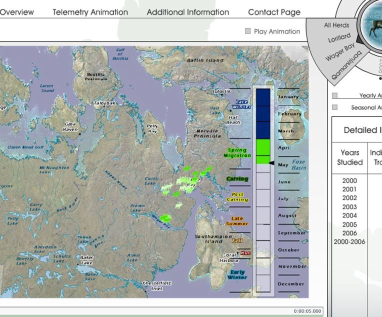Click the June month label
Screen dimensions: 382x317
click(x=284, y=182)
